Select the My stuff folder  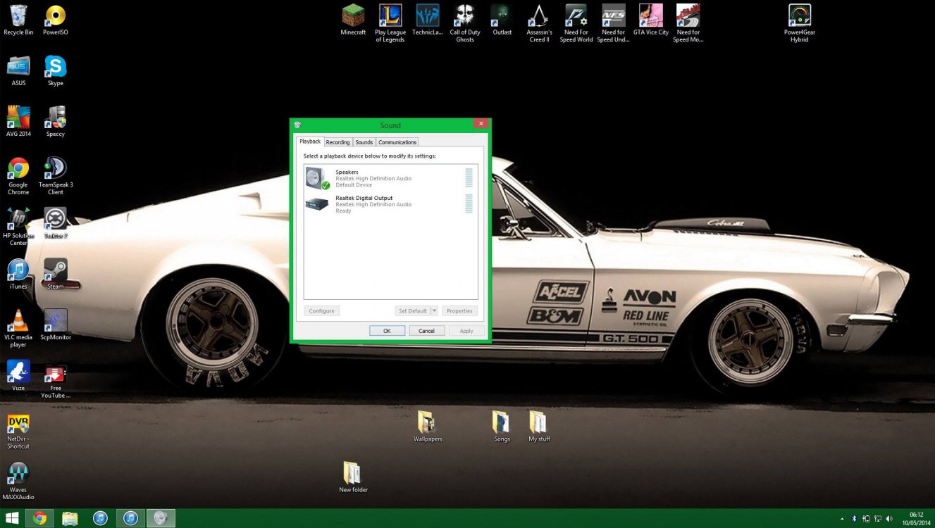pyautogui.click(x=539, y=427)
